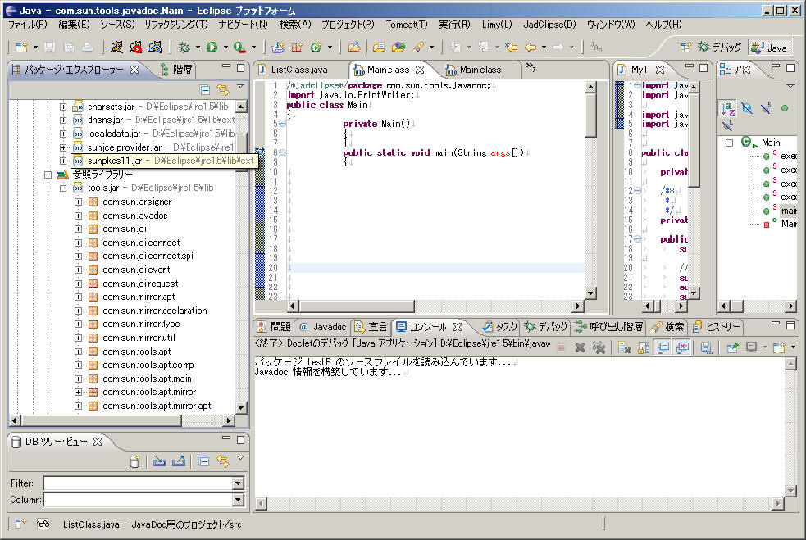Click the Debug bug icon in main toolbar
The image size is (806, 540).
[184, 48]
